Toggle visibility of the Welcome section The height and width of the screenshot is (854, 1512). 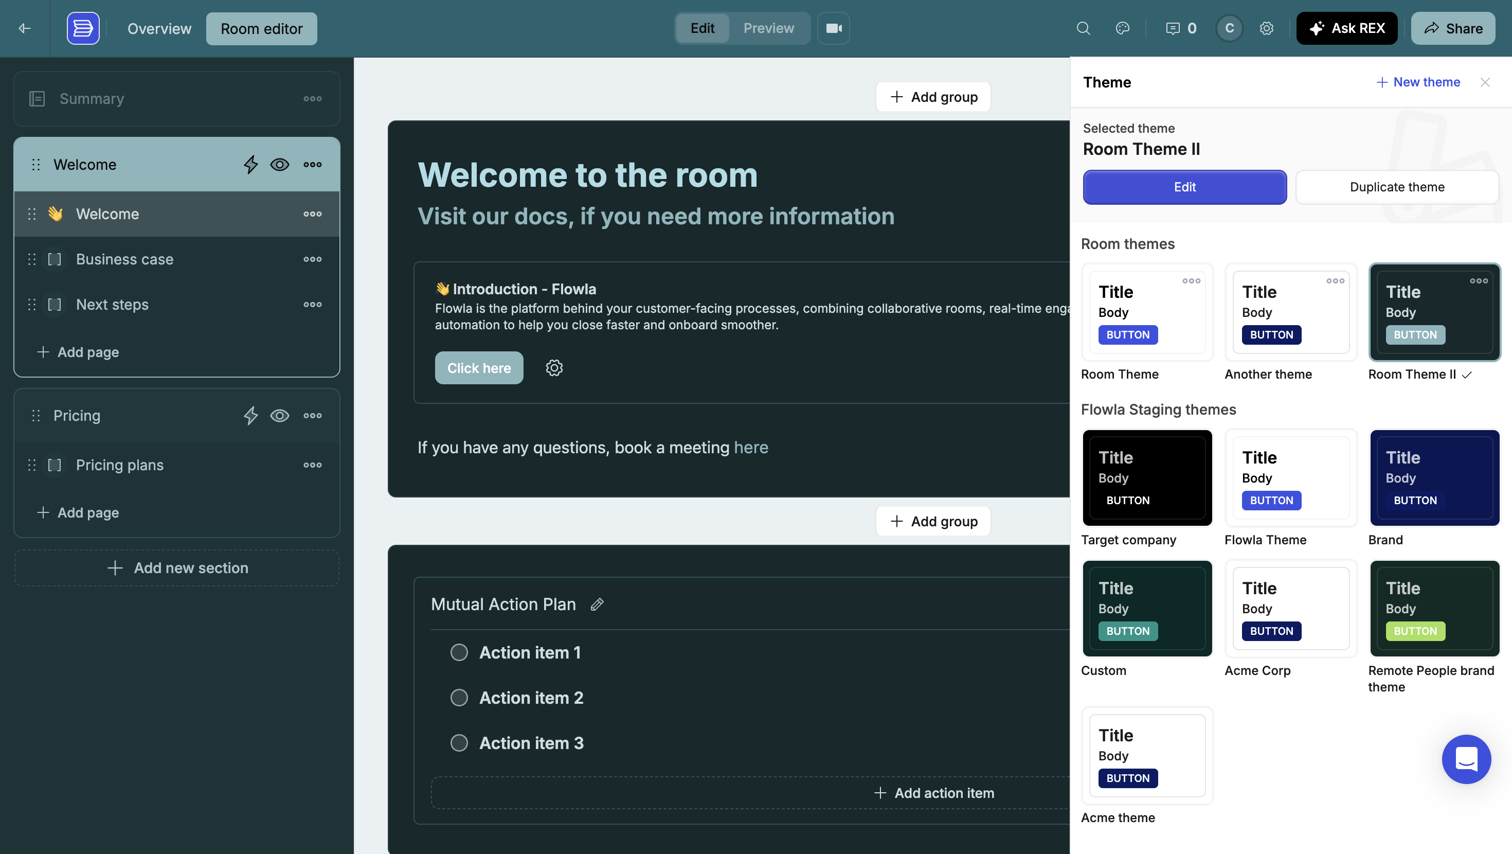tap(279, 165)
